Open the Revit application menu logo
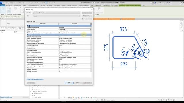 tap(1, 3)
